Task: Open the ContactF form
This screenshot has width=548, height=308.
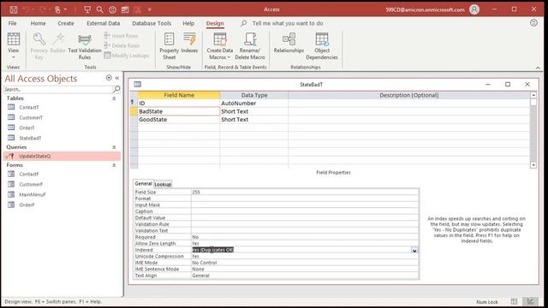Action: (28, 174)
